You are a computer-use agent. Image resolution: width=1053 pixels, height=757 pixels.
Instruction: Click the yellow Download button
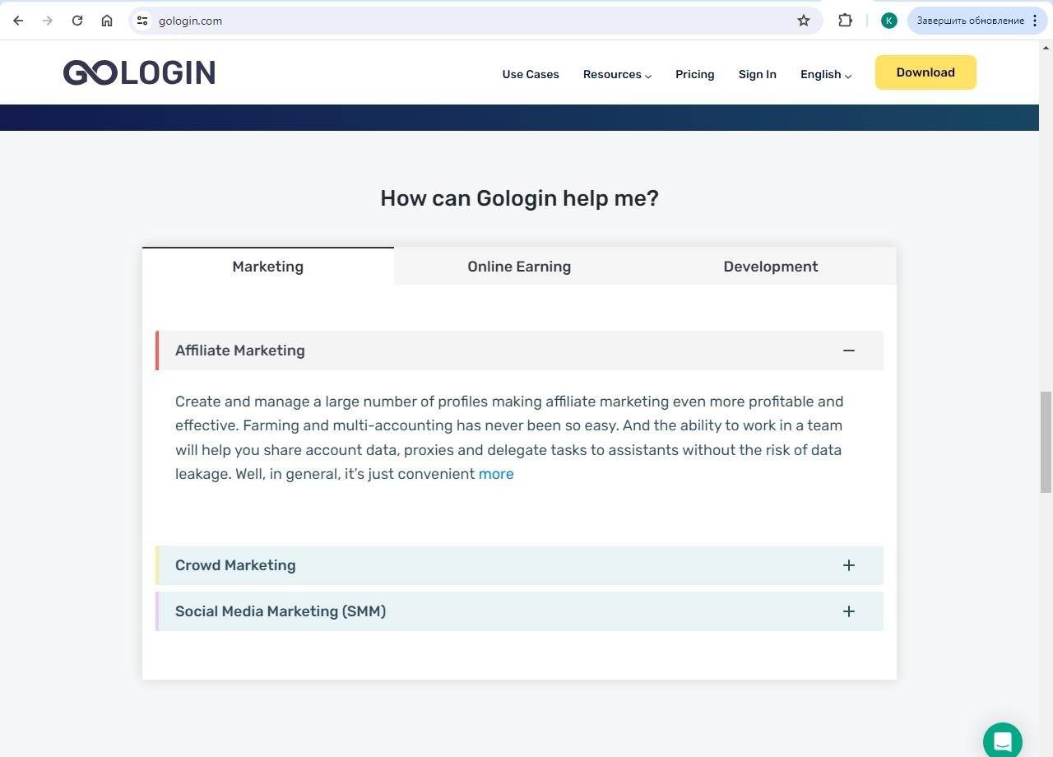[x=925, y=72]
